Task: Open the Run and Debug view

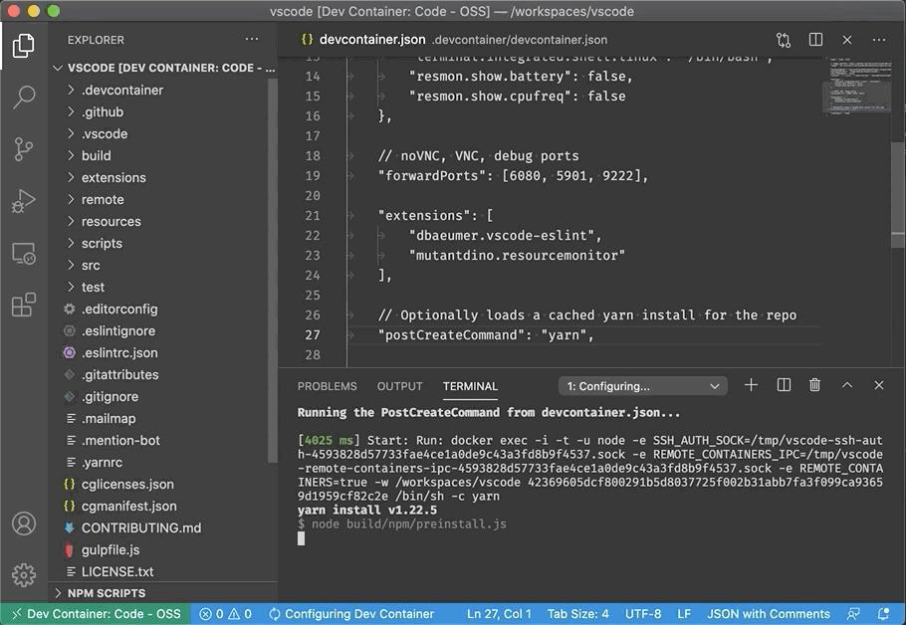Action: [24, 202]
